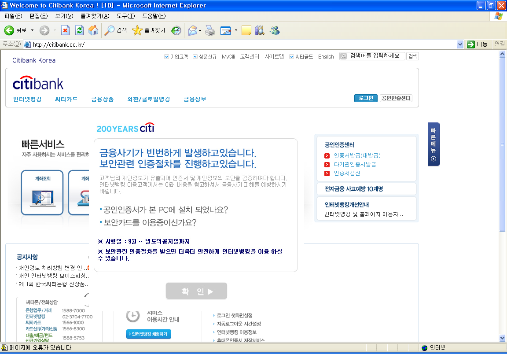Expand the 상품신규 dropdown arrow

point(195,57)
